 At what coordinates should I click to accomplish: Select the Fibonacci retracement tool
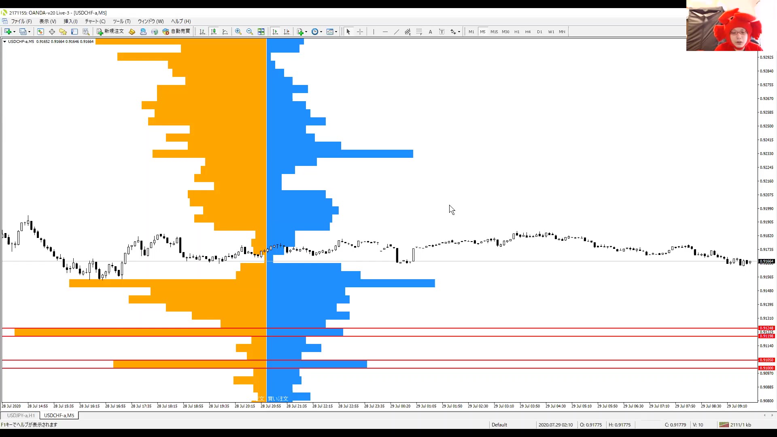click(x=419, y=32)
